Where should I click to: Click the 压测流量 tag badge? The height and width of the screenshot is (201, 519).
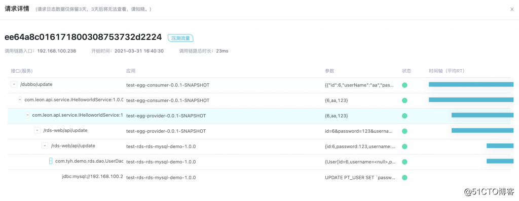[180, 38]
